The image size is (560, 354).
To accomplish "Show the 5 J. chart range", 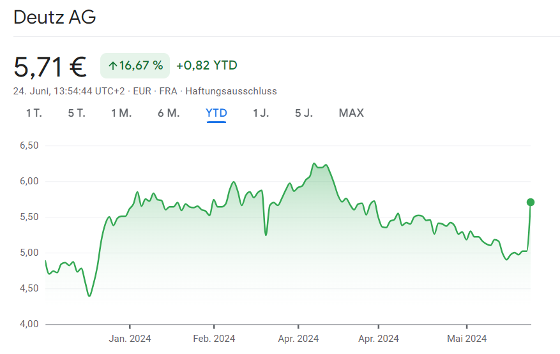I will 304,113.
